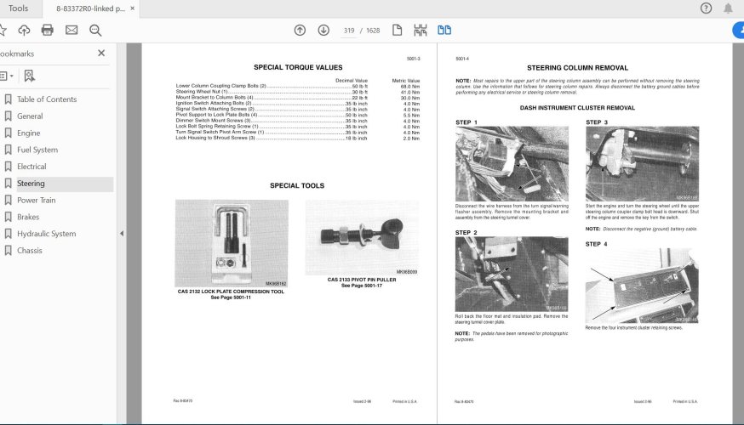Open the help question mark icon
Image resolution: width=744 pixels, height=425 pixels.
coord(706,8)
